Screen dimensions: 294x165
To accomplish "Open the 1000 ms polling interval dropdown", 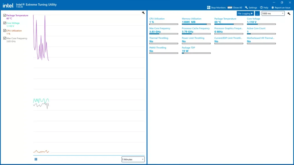I will pos(273,13).
